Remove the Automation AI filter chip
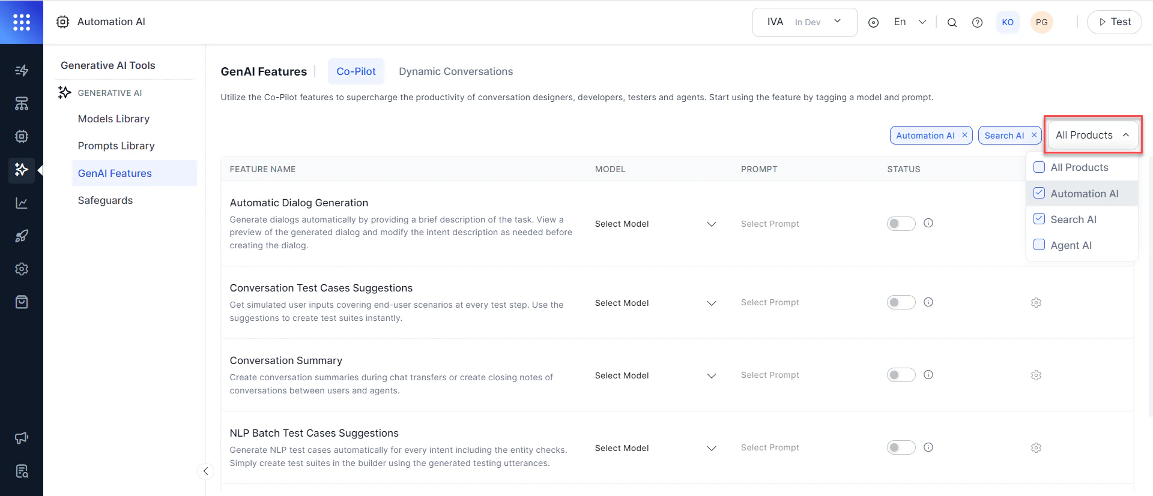Viewport: 1153px width, 496px height. pyautogui.click(x=964, y=135)
